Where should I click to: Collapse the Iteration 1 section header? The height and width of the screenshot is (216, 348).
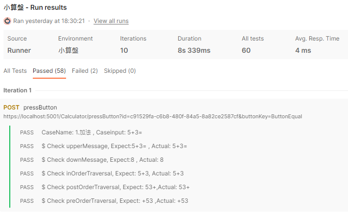click(x=18, y=90)
